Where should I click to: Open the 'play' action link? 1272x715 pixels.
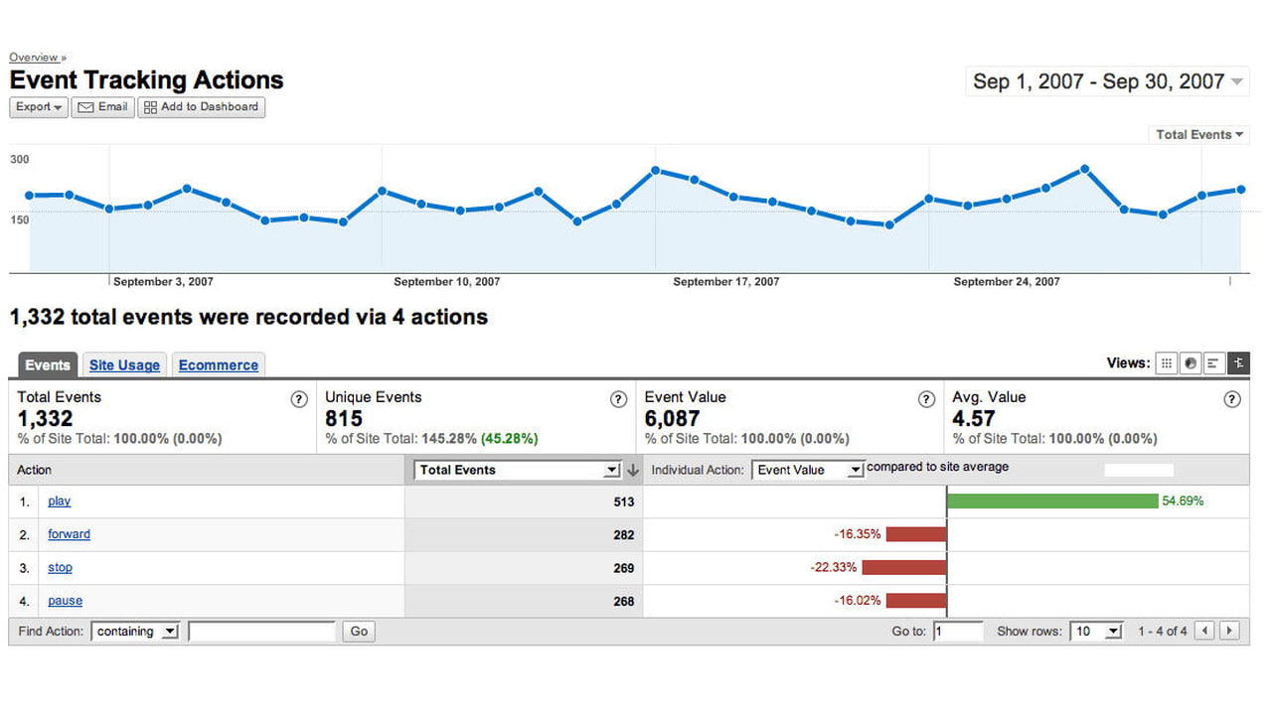pos(60,501)
